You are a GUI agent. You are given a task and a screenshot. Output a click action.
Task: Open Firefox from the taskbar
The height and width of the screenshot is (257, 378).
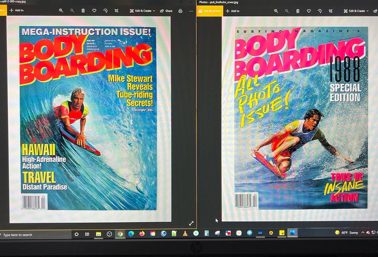142,234
